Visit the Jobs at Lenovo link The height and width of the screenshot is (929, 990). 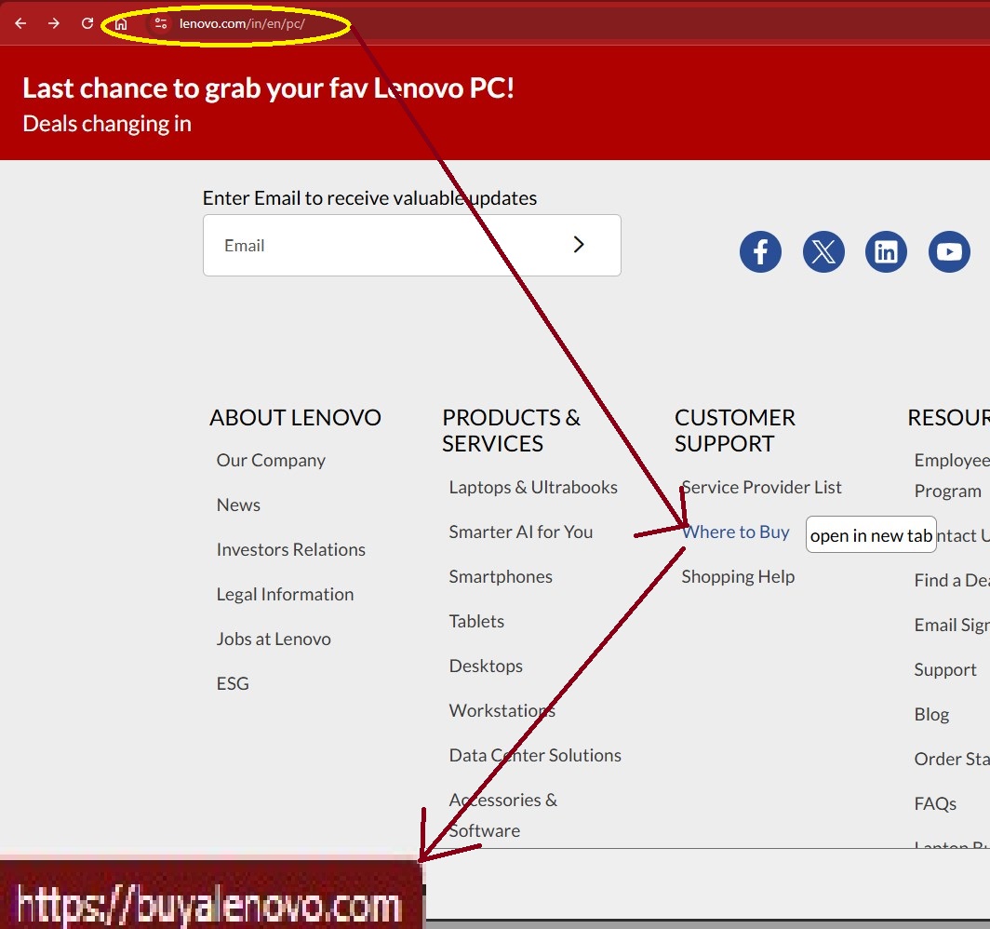click(x=274, y=640)
